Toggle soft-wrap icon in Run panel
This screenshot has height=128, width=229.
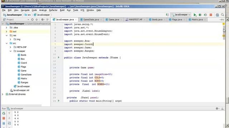[9, 123]
